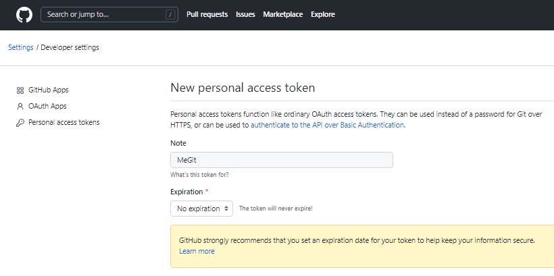
Task: Open the API Basic Authentication link
Action: 327,125
